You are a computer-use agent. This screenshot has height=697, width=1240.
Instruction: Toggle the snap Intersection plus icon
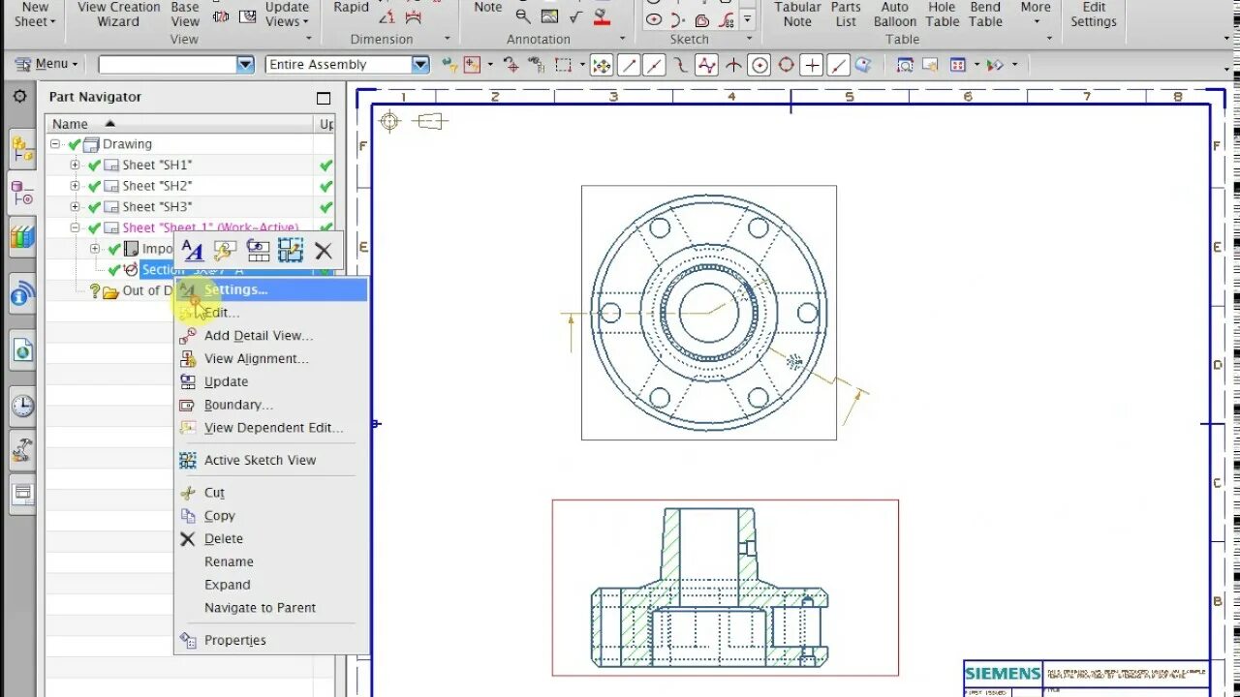click(813, 65)
